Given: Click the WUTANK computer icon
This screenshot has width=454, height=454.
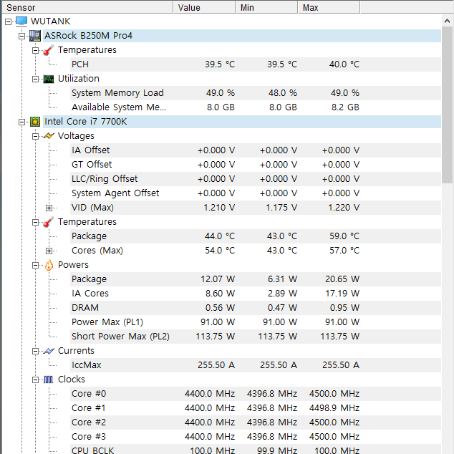Looking at the screenshot, I should click(21, 21).
